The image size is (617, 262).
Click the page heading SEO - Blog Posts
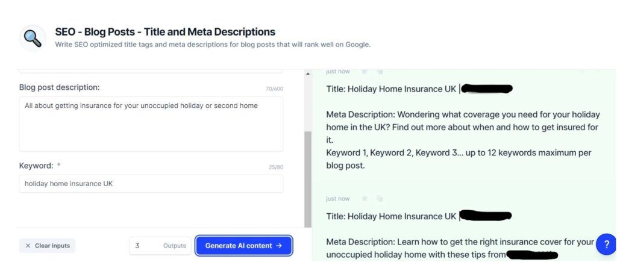(165, 32)
